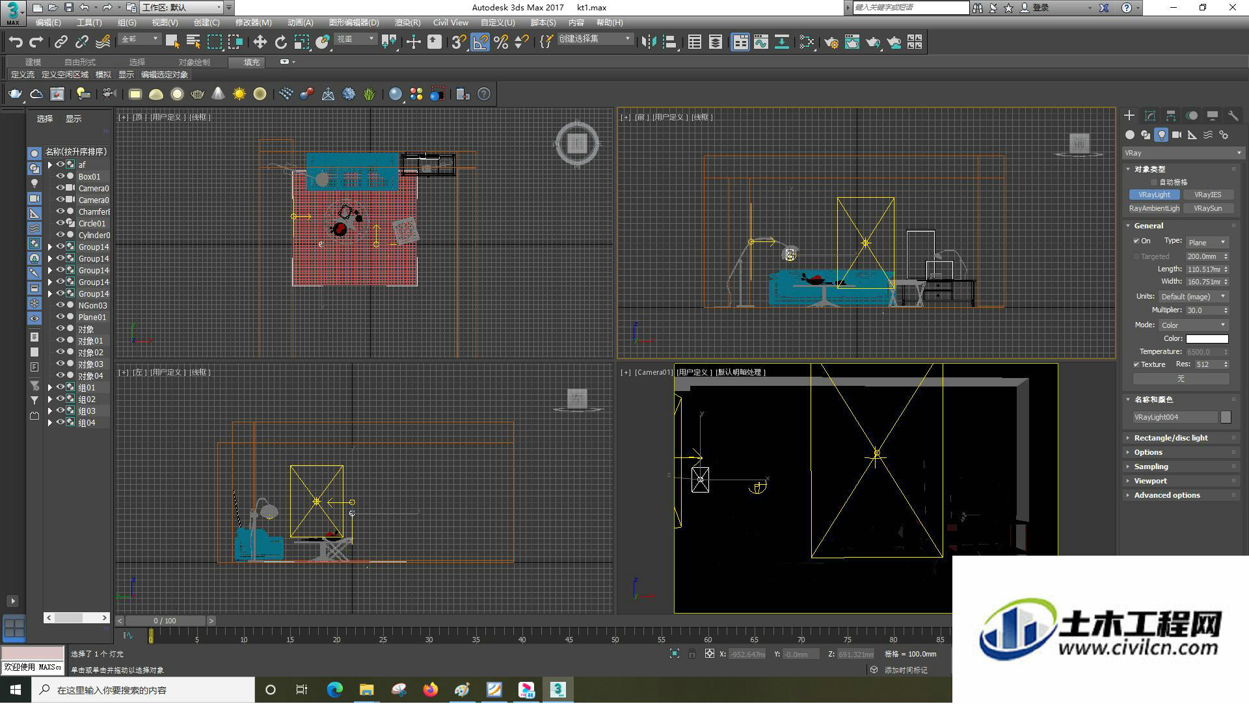Click the VRayIES button
1249x704 pixels.
1207,195
